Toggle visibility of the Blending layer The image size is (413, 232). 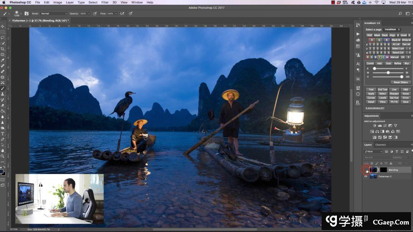tap(366, 170)
